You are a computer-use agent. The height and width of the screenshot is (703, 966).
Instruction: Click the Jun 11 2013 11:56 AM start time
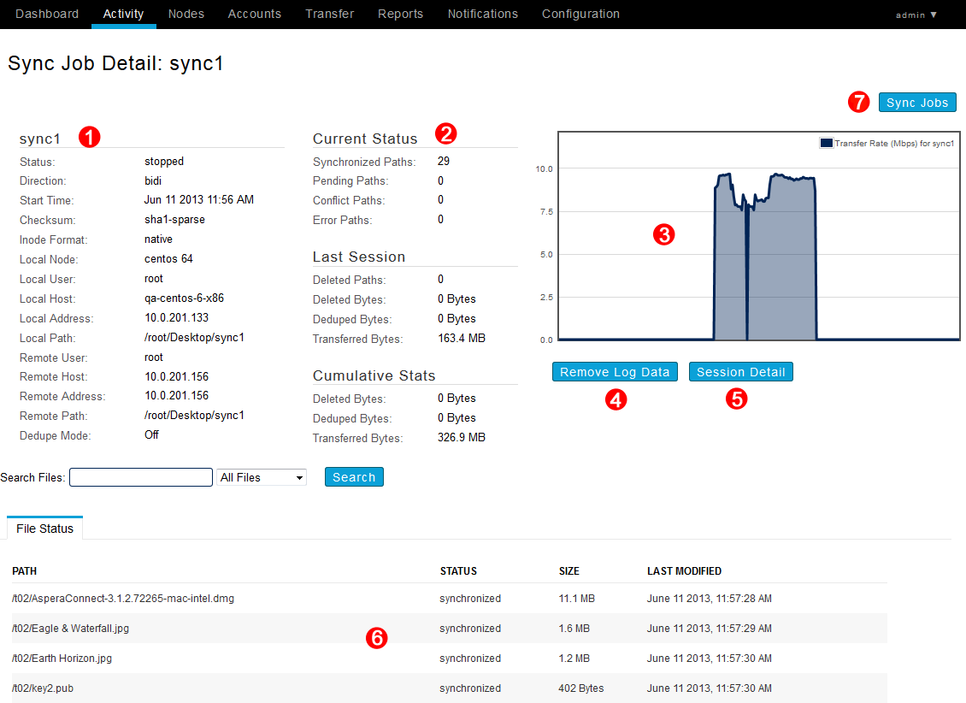click(x=199, y=199)
